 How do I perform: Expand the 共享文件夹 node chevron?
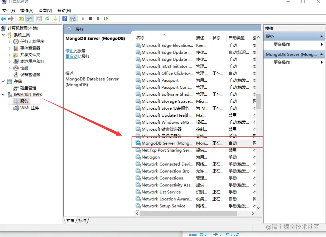[9, 55]
